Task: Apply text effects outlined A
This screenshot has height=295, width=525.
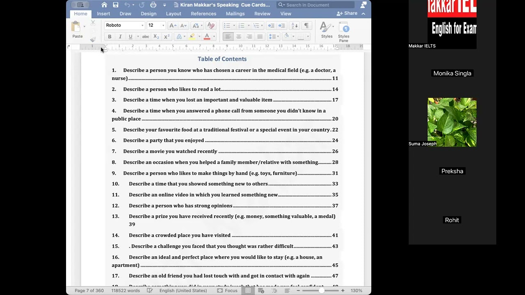Action: [x=179, y=37]
